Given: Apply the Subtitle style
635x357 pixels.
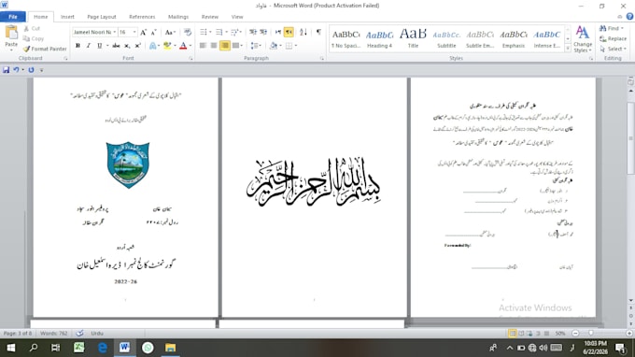Looking at the screenshot, I should (x=446, y=39).
